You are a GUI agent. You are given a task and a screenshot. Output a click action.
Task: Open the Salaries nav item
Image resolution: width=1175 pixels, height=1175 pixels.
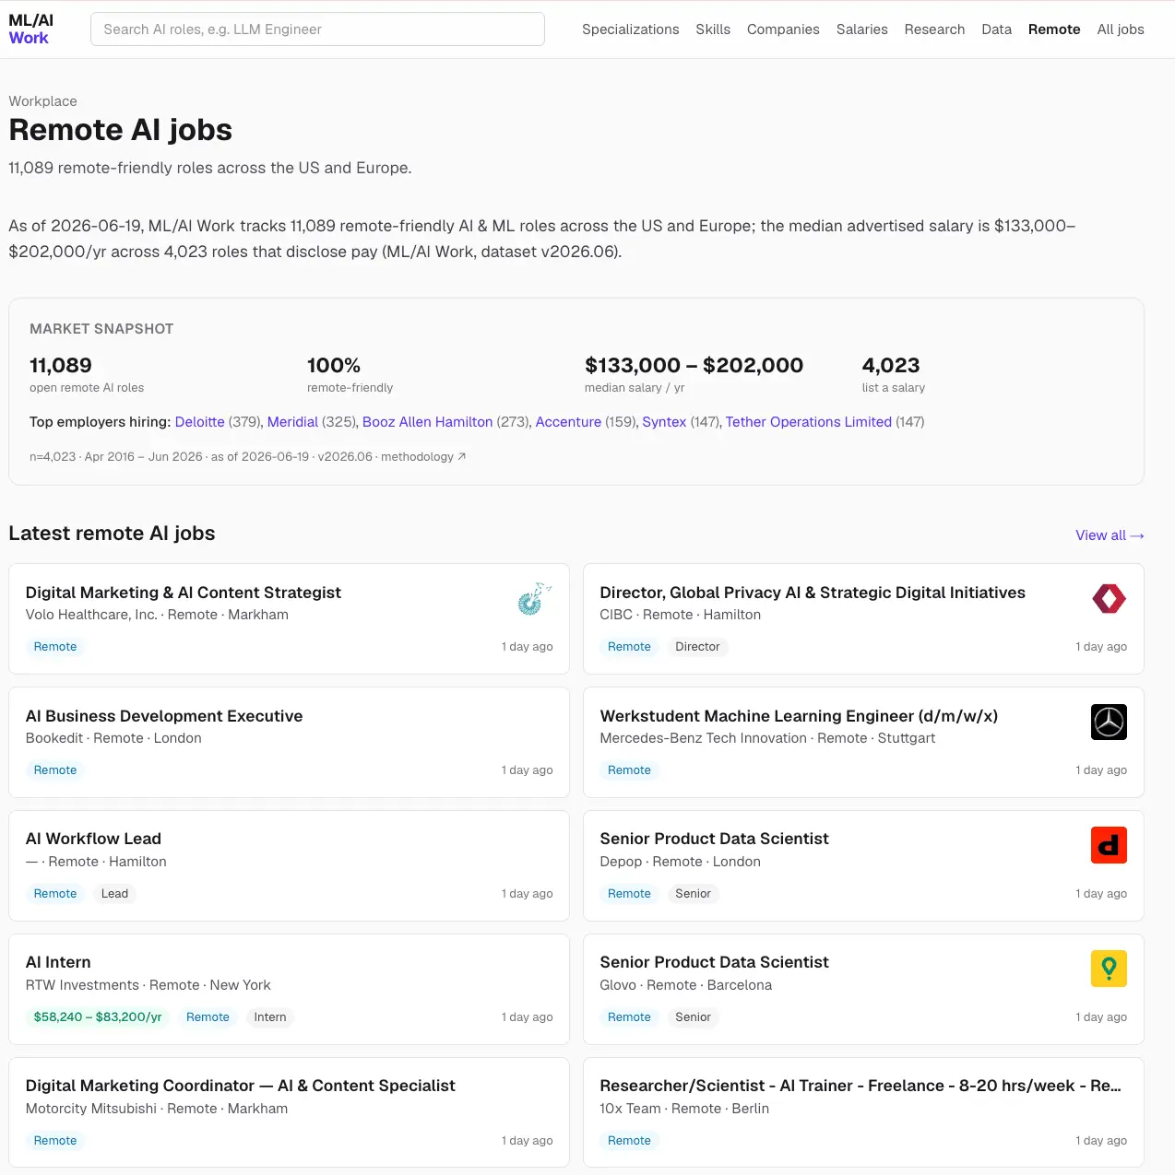(862, 29)
